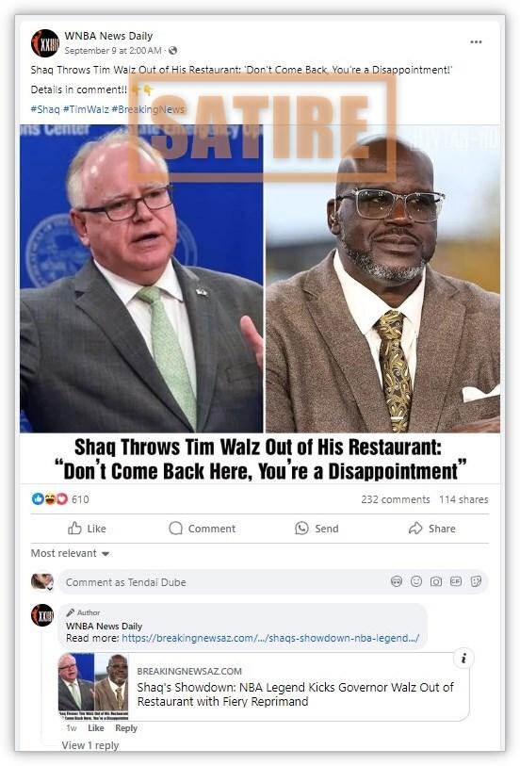Click the info icon on the link preview

point(463,658)
